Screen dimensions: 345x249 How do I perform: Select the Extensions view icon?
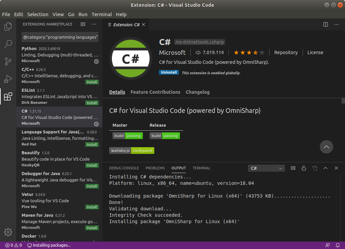(x=8, y=96)
